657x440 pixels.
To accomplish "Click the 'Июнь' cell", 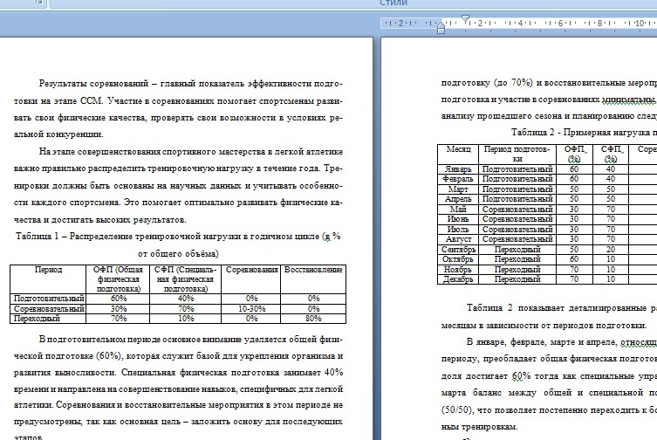I will (458, 219).
